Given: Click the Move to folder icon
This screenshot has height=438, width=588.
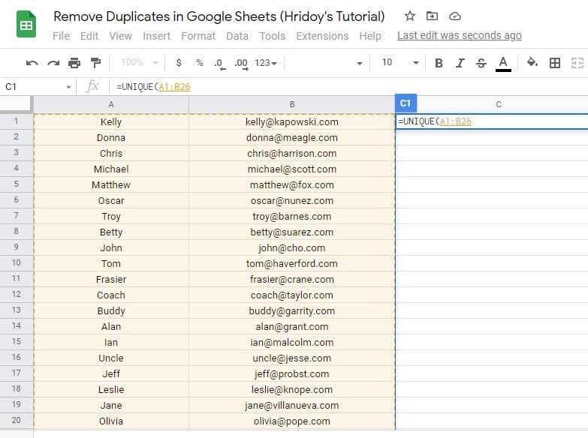Looking at the screenshot, I should click(x=432, y=16).
